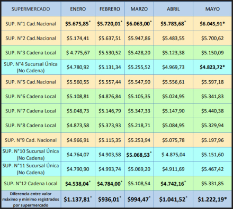233x209 pixels.
Task: Click the value $5.947,86
Action: (x=139, y=38)
